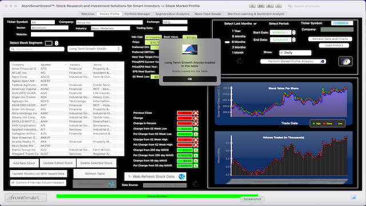Go to the Segmentation Analytics tab

tap(172, 14)
